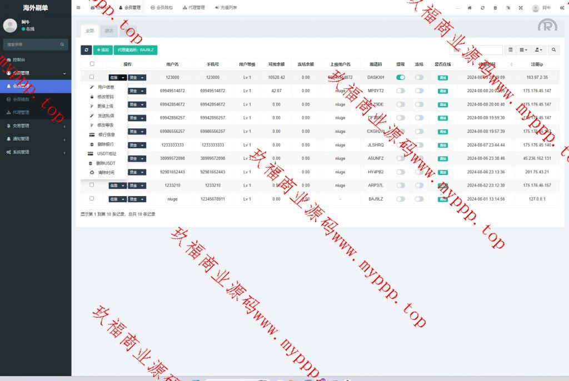
Task: Select USDT地址 in the dropdown menu
Action: tap(106, 153)
